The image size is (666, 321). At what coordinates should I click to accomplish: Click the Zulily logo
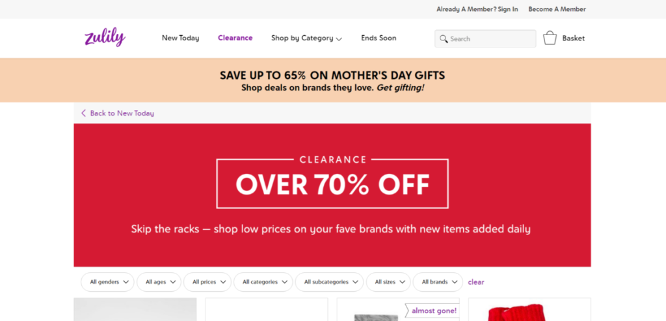point(105,38)
